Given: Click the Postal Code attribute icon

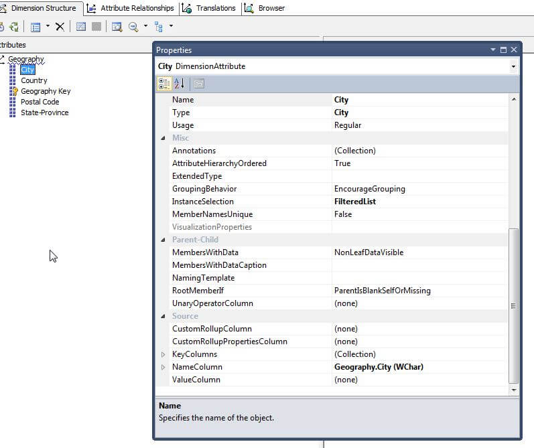Looking at the screenshot, I should (x=12, y=102).
